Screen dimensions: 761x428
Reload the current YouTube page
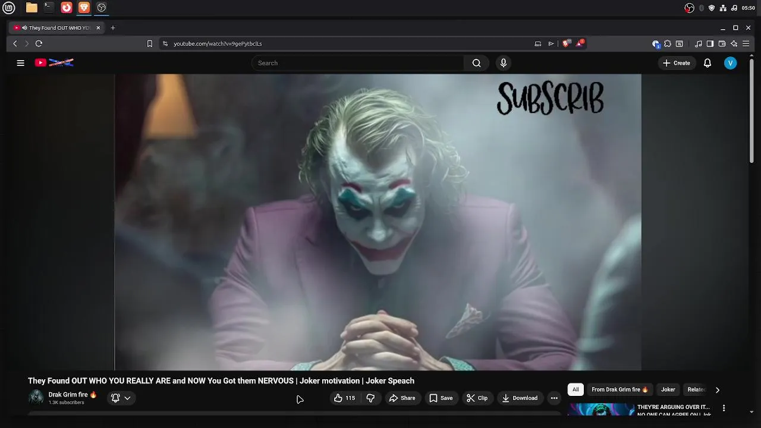point(39,43)
